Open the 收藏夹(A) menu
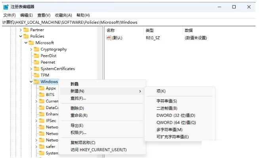Viewport: 259px width, 162px height. (x=63, y=15)
